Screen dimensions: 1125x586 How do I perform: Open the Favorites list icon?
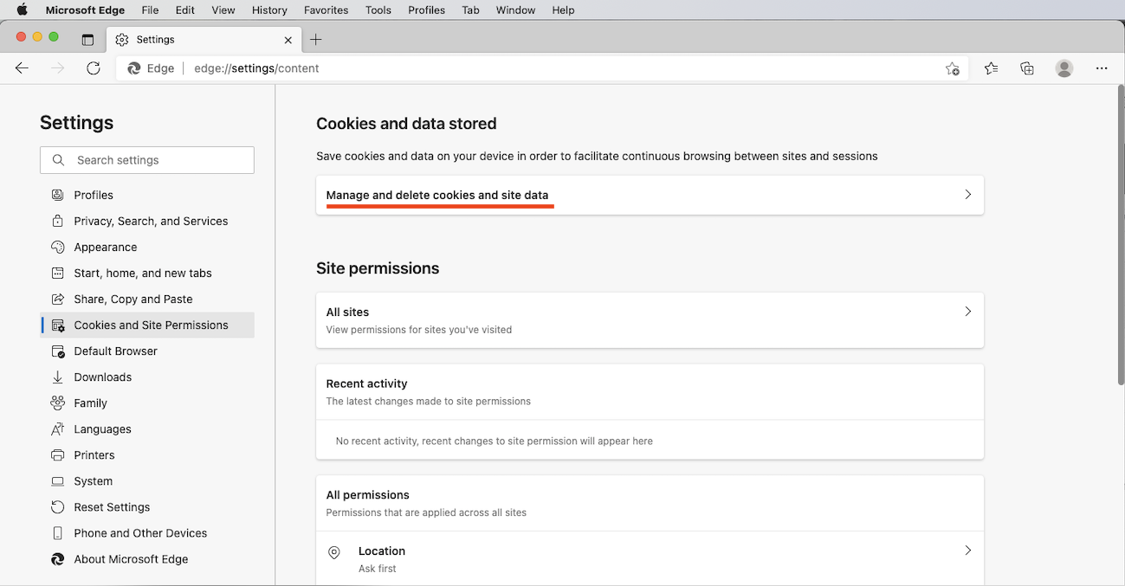pos(991,68)
